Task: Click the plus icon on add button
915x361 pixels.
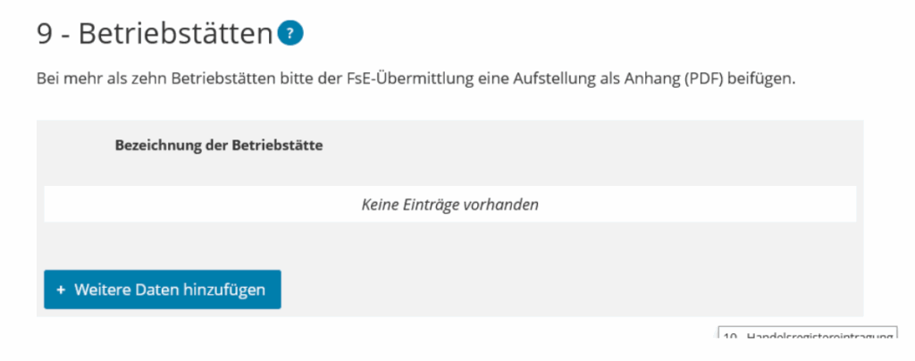Action: (x=61, y=290)
